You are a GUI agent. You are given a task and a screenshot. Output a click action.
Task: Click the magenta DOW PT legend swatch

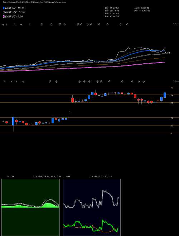[4, 16]
